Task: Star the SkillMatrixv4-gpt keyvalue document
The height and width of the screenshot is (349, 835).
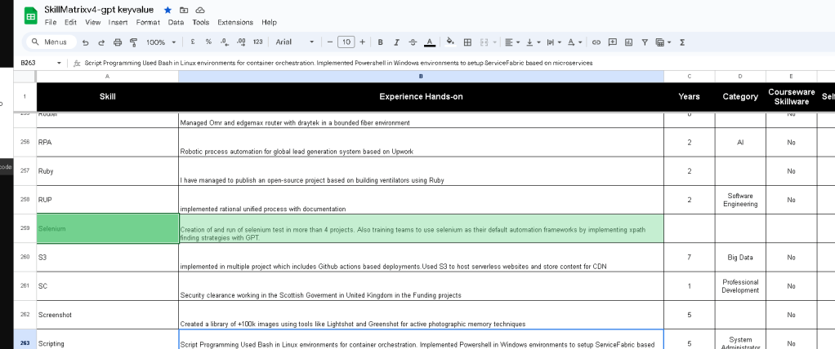Action: click(167, 10)
